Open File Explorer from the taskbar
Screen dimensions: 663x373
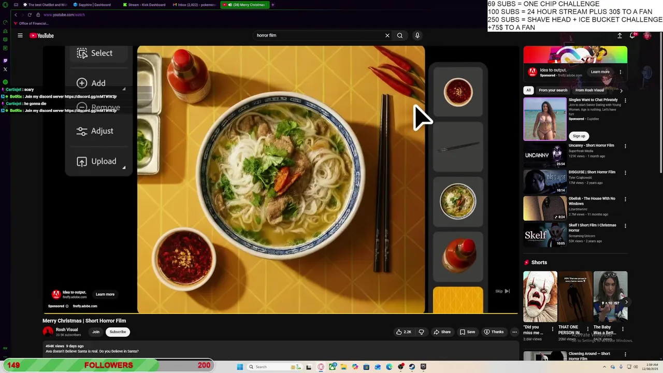click(x=343, y=367)
